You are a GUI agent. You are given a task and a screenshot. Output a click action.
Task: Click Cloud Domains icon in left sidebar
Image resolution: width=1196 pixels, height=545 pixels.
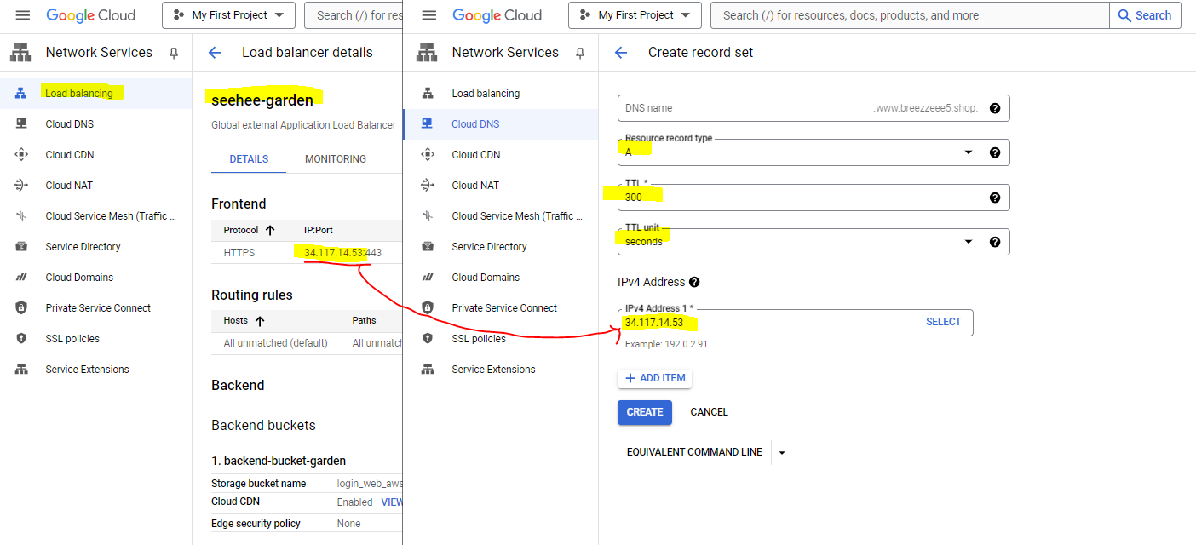point(21,278)
